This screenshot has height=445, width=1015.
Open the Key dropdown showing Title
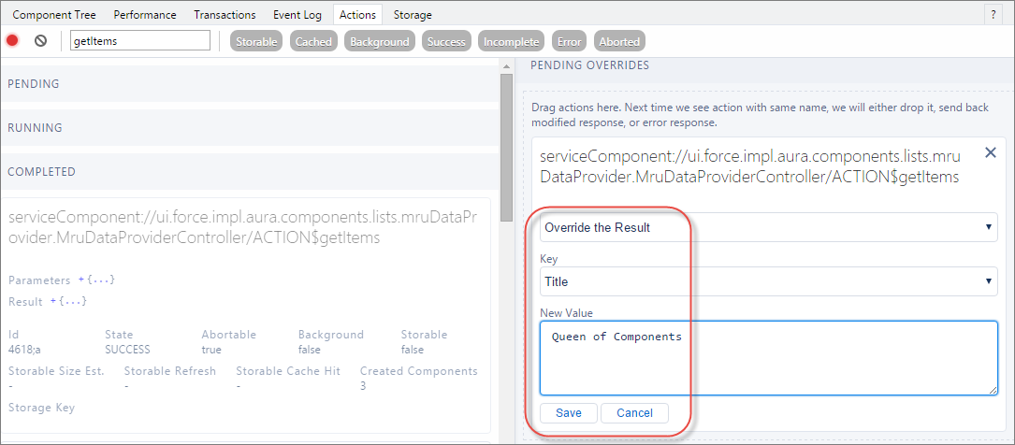coord(768,281)
